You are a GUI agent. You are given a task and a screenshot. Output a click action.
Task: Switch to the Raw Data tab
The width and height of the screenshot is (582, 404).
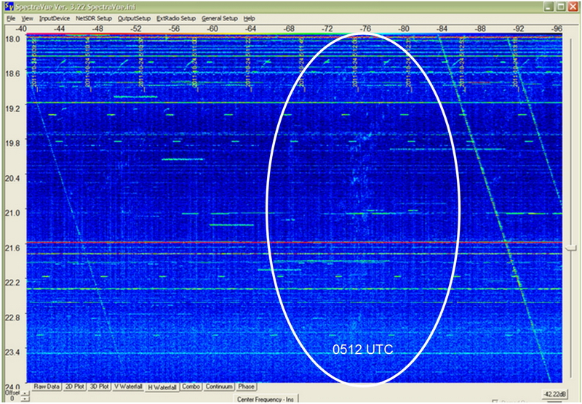pyautogui.click(x=47, y=387)
